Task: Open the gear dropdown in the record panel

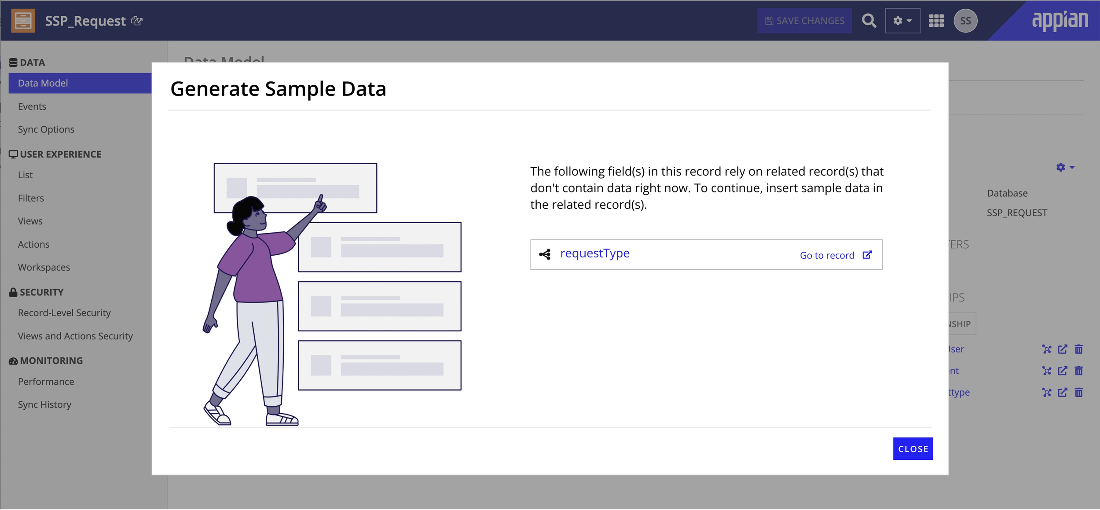Action: (1064, 168)
